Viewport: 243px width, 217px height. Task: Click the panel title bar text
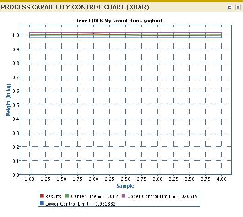click(x=75, y=7)
